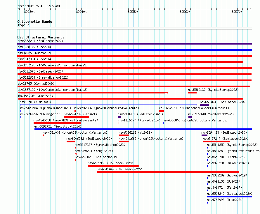
Task: Click the red bar under nsv4245658
Action: click(x=57, y=123)
